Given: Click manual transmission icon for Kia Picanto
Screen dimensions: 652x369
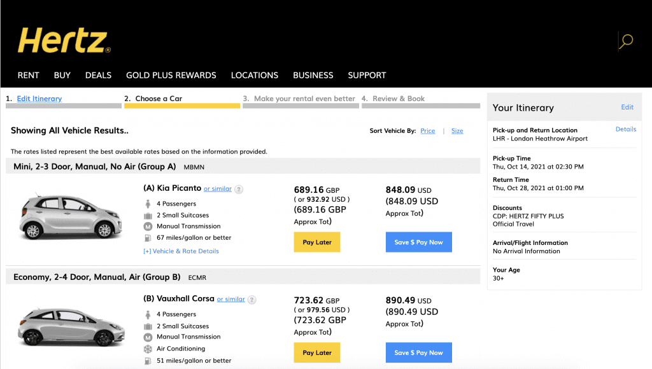Looking at the screenshot, I should click(x=148, y=226).
